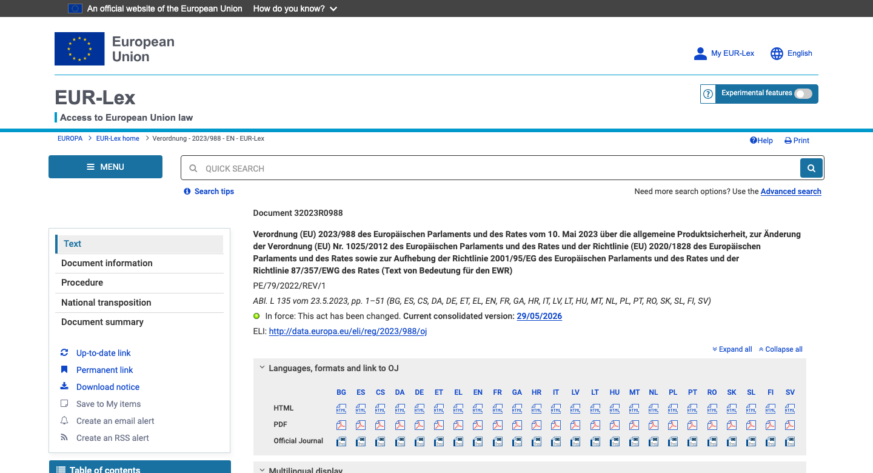
Task: Download the PDF in NL
Action: [654, 425]
